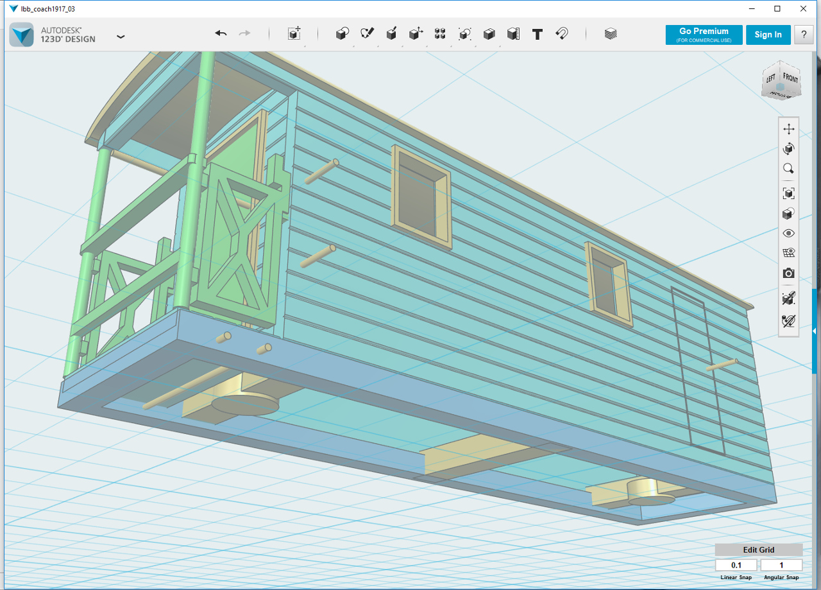821x590 pixels.
Task: Expand the blue side panel tab on the right
Action: [815, 331]
